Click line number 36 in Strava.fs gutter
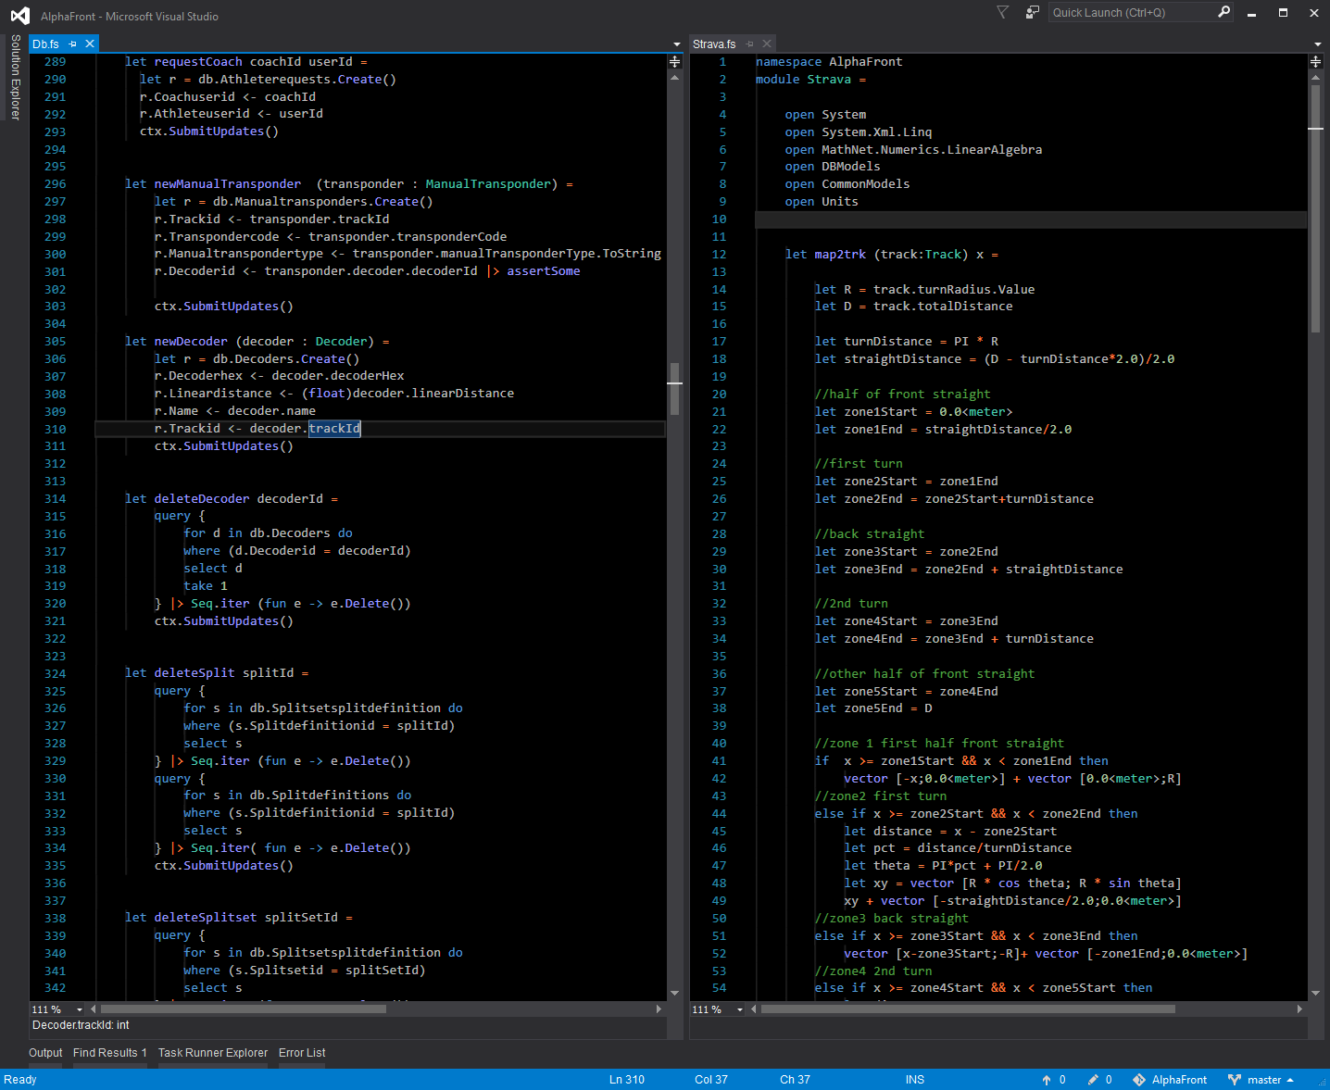The image size is (1330, 1090). (x=720, y=674)
